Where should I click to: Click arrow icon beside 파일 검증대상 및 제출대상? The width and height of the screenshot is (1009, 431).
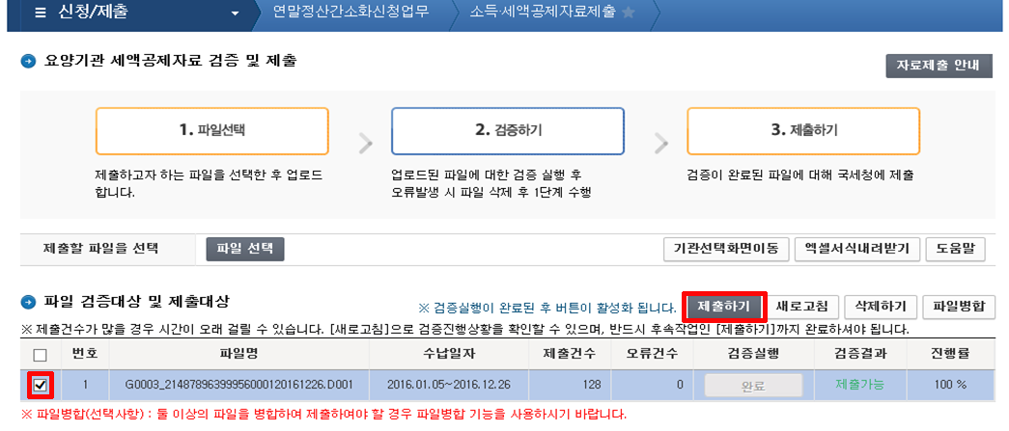pyautogui.click(x=28, y=301)
